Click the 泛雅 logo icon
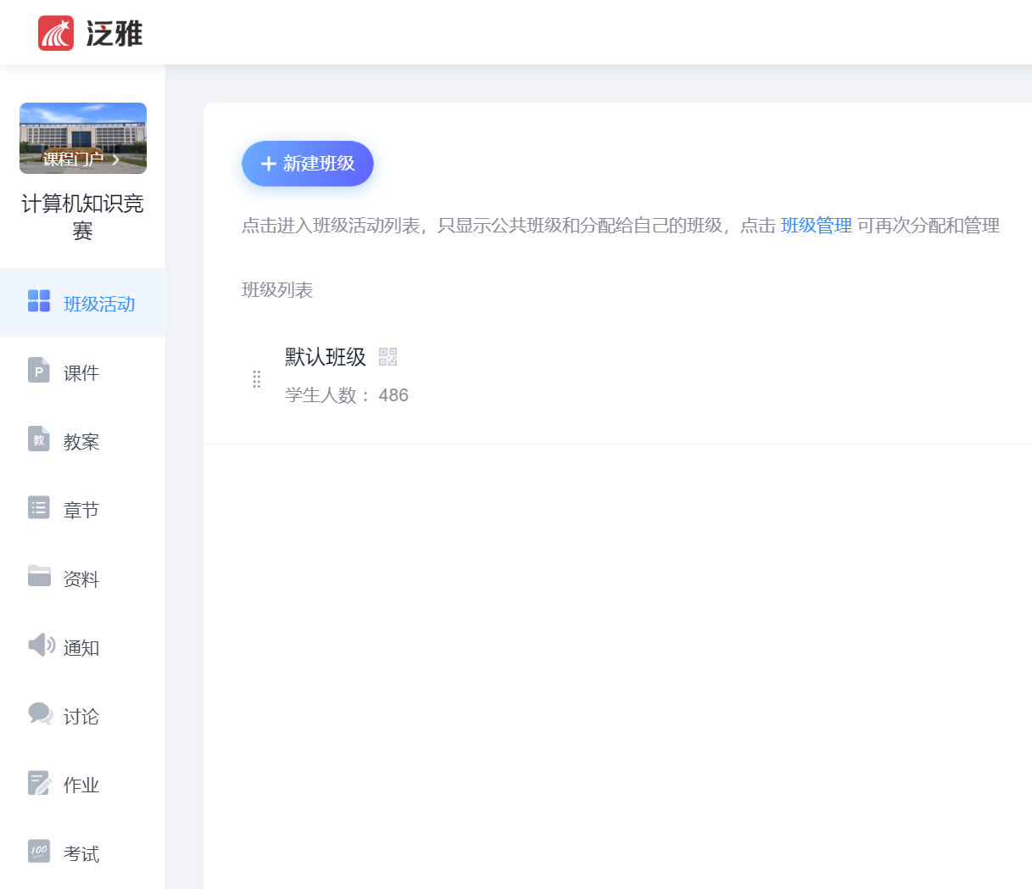This screenshot has width=1032, height=889. pos(56,33)
